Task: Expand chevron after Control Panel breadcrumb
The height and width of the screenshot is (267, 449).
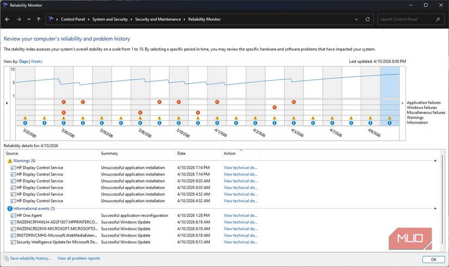Action: (x=89, y=19)
